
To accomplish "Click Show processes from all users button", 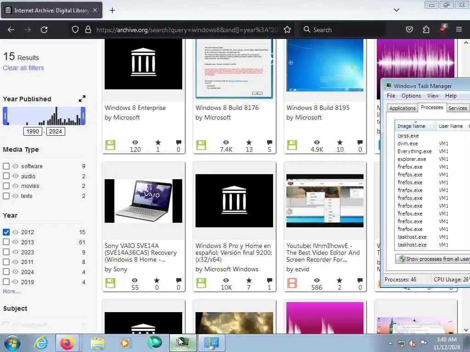I will point(432,259).
